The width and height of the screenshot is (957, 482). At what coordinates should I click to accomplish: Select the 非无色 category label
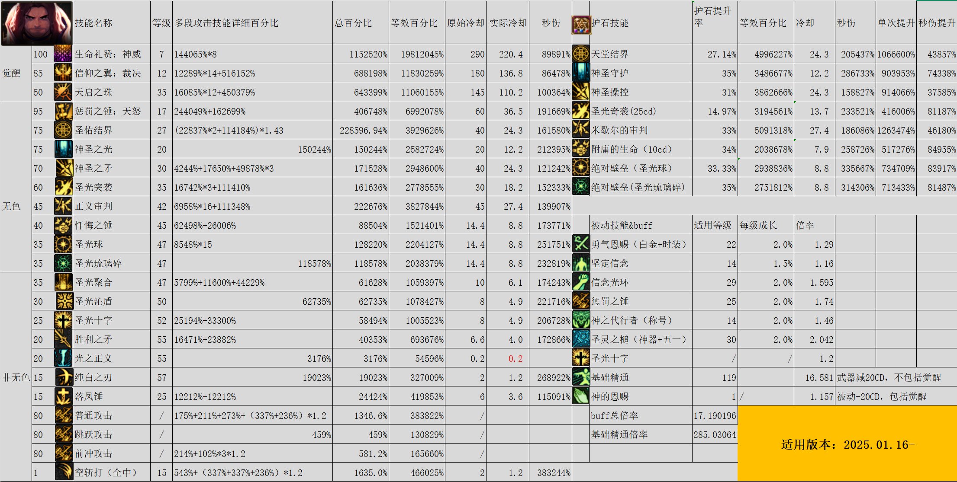[16, 377]
